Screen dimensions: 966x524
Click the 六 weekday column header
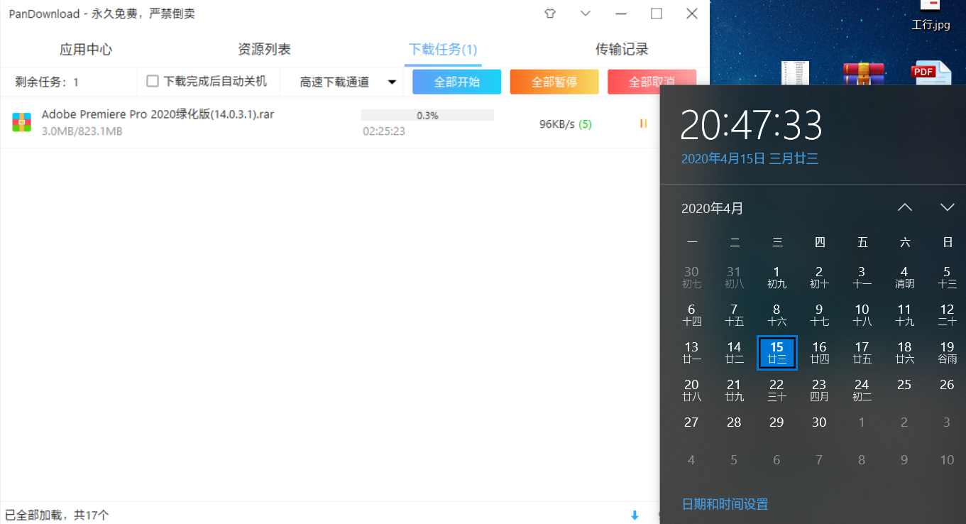point(904,243)
